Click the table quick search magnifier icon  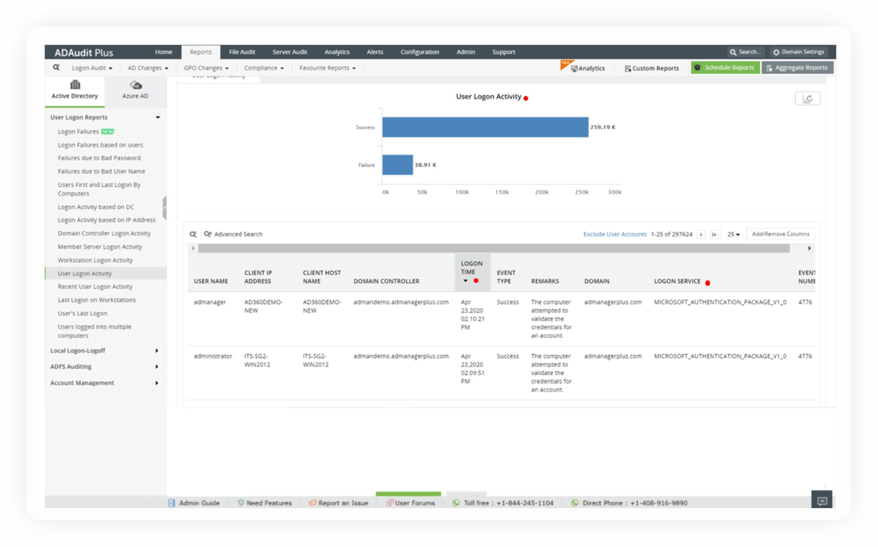coord(193,234)
